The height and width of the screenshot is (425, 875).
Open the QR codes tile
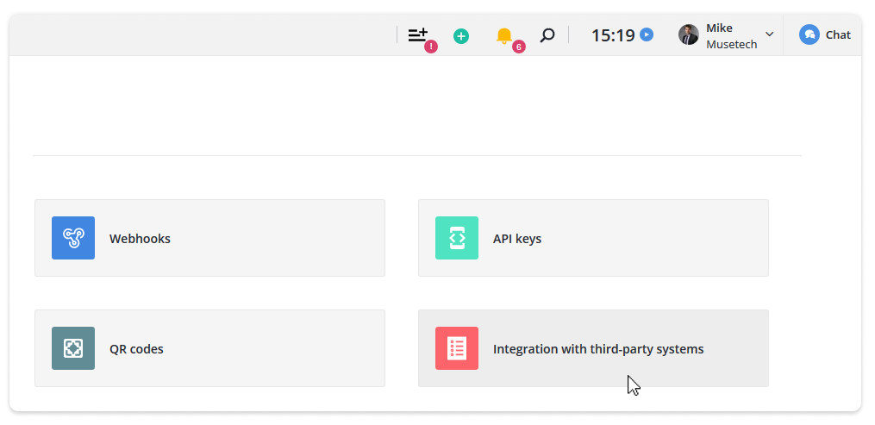coord(209,348)
